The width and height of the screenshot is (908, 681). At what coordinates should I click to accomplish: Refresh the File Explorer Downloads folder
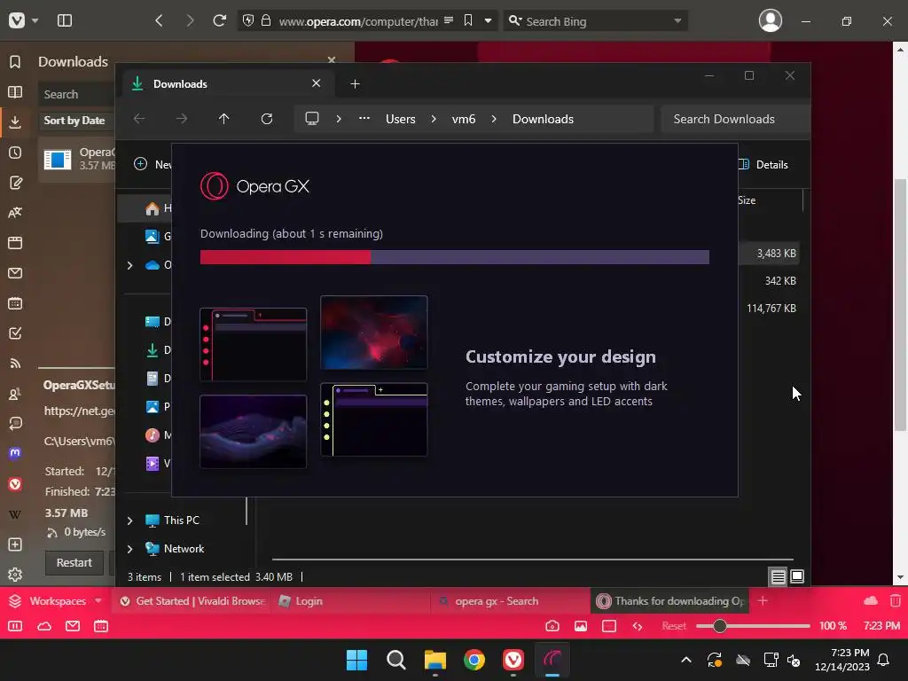point(266,119)
